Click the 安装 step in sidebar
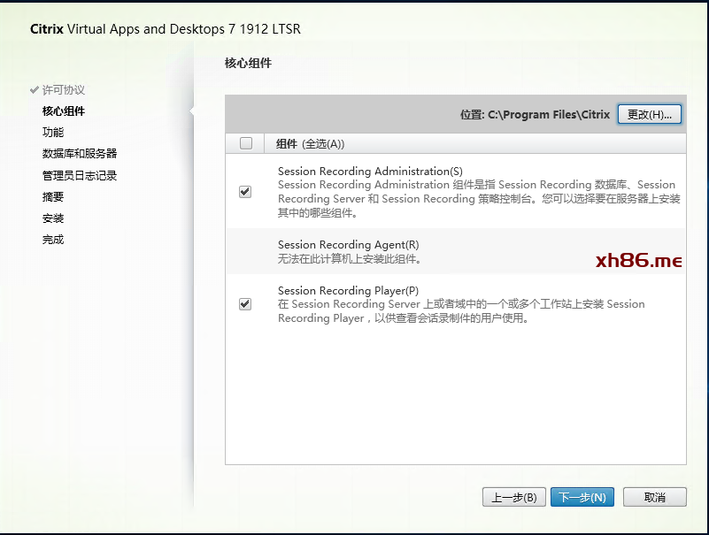Image resolution: width=709 pixels, height=535 pixels. tap(53, 218)
